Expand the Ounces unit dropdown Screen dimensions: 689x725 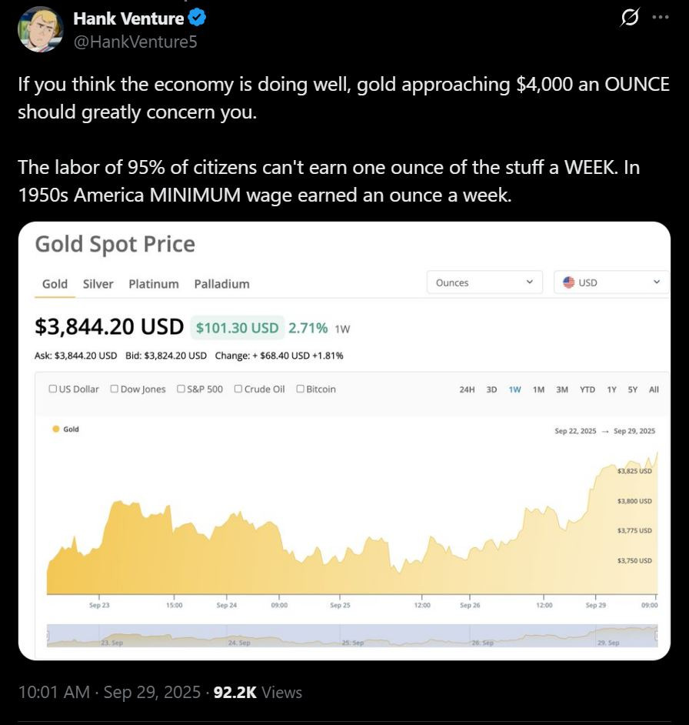coord(484,282)
